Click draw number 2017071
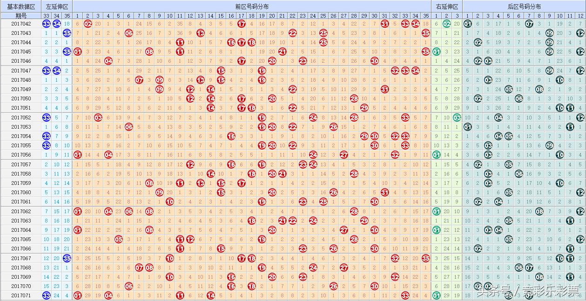586x301 pixels. click(21, 295)
